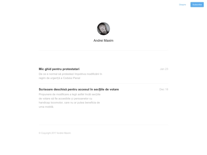
Task: Click the blue Subscribe button
Action: click(x=197, y=5)
